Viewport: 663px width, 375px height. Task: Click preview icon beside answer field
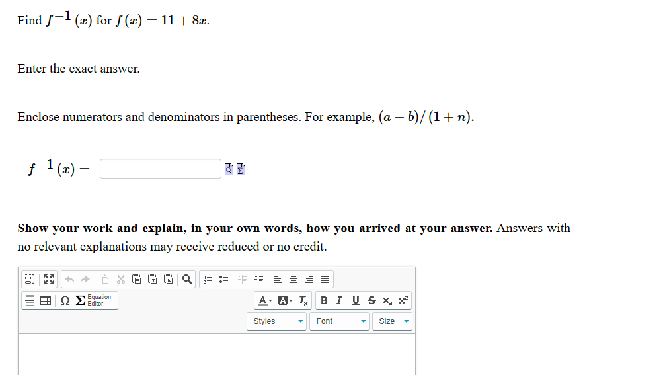tap(229, 169)
